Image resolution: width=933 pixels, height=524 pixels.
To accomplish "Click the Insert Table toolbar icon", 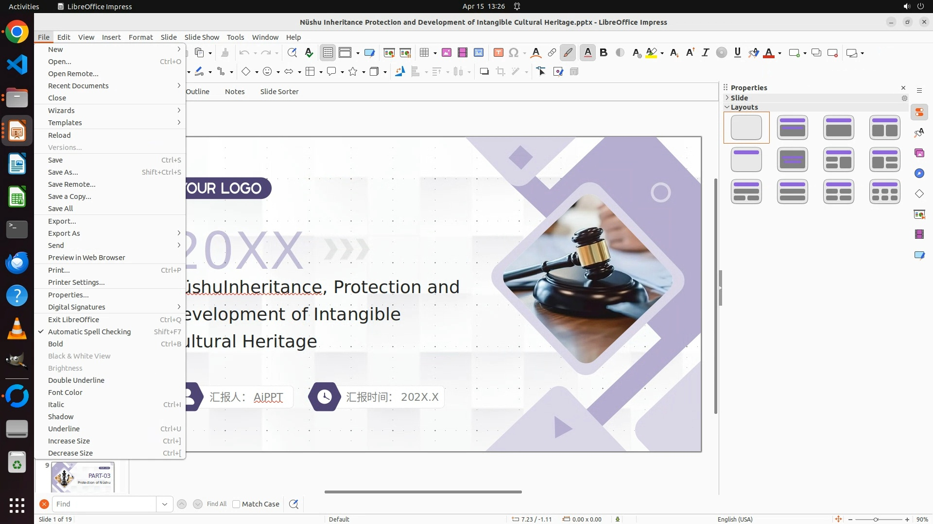I will click(424, 53).
